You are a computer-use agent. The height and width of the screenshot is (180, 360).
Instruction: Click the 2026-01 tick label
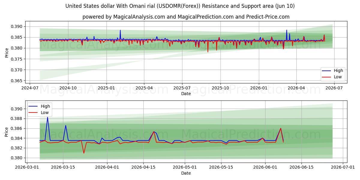coord(259,88)
